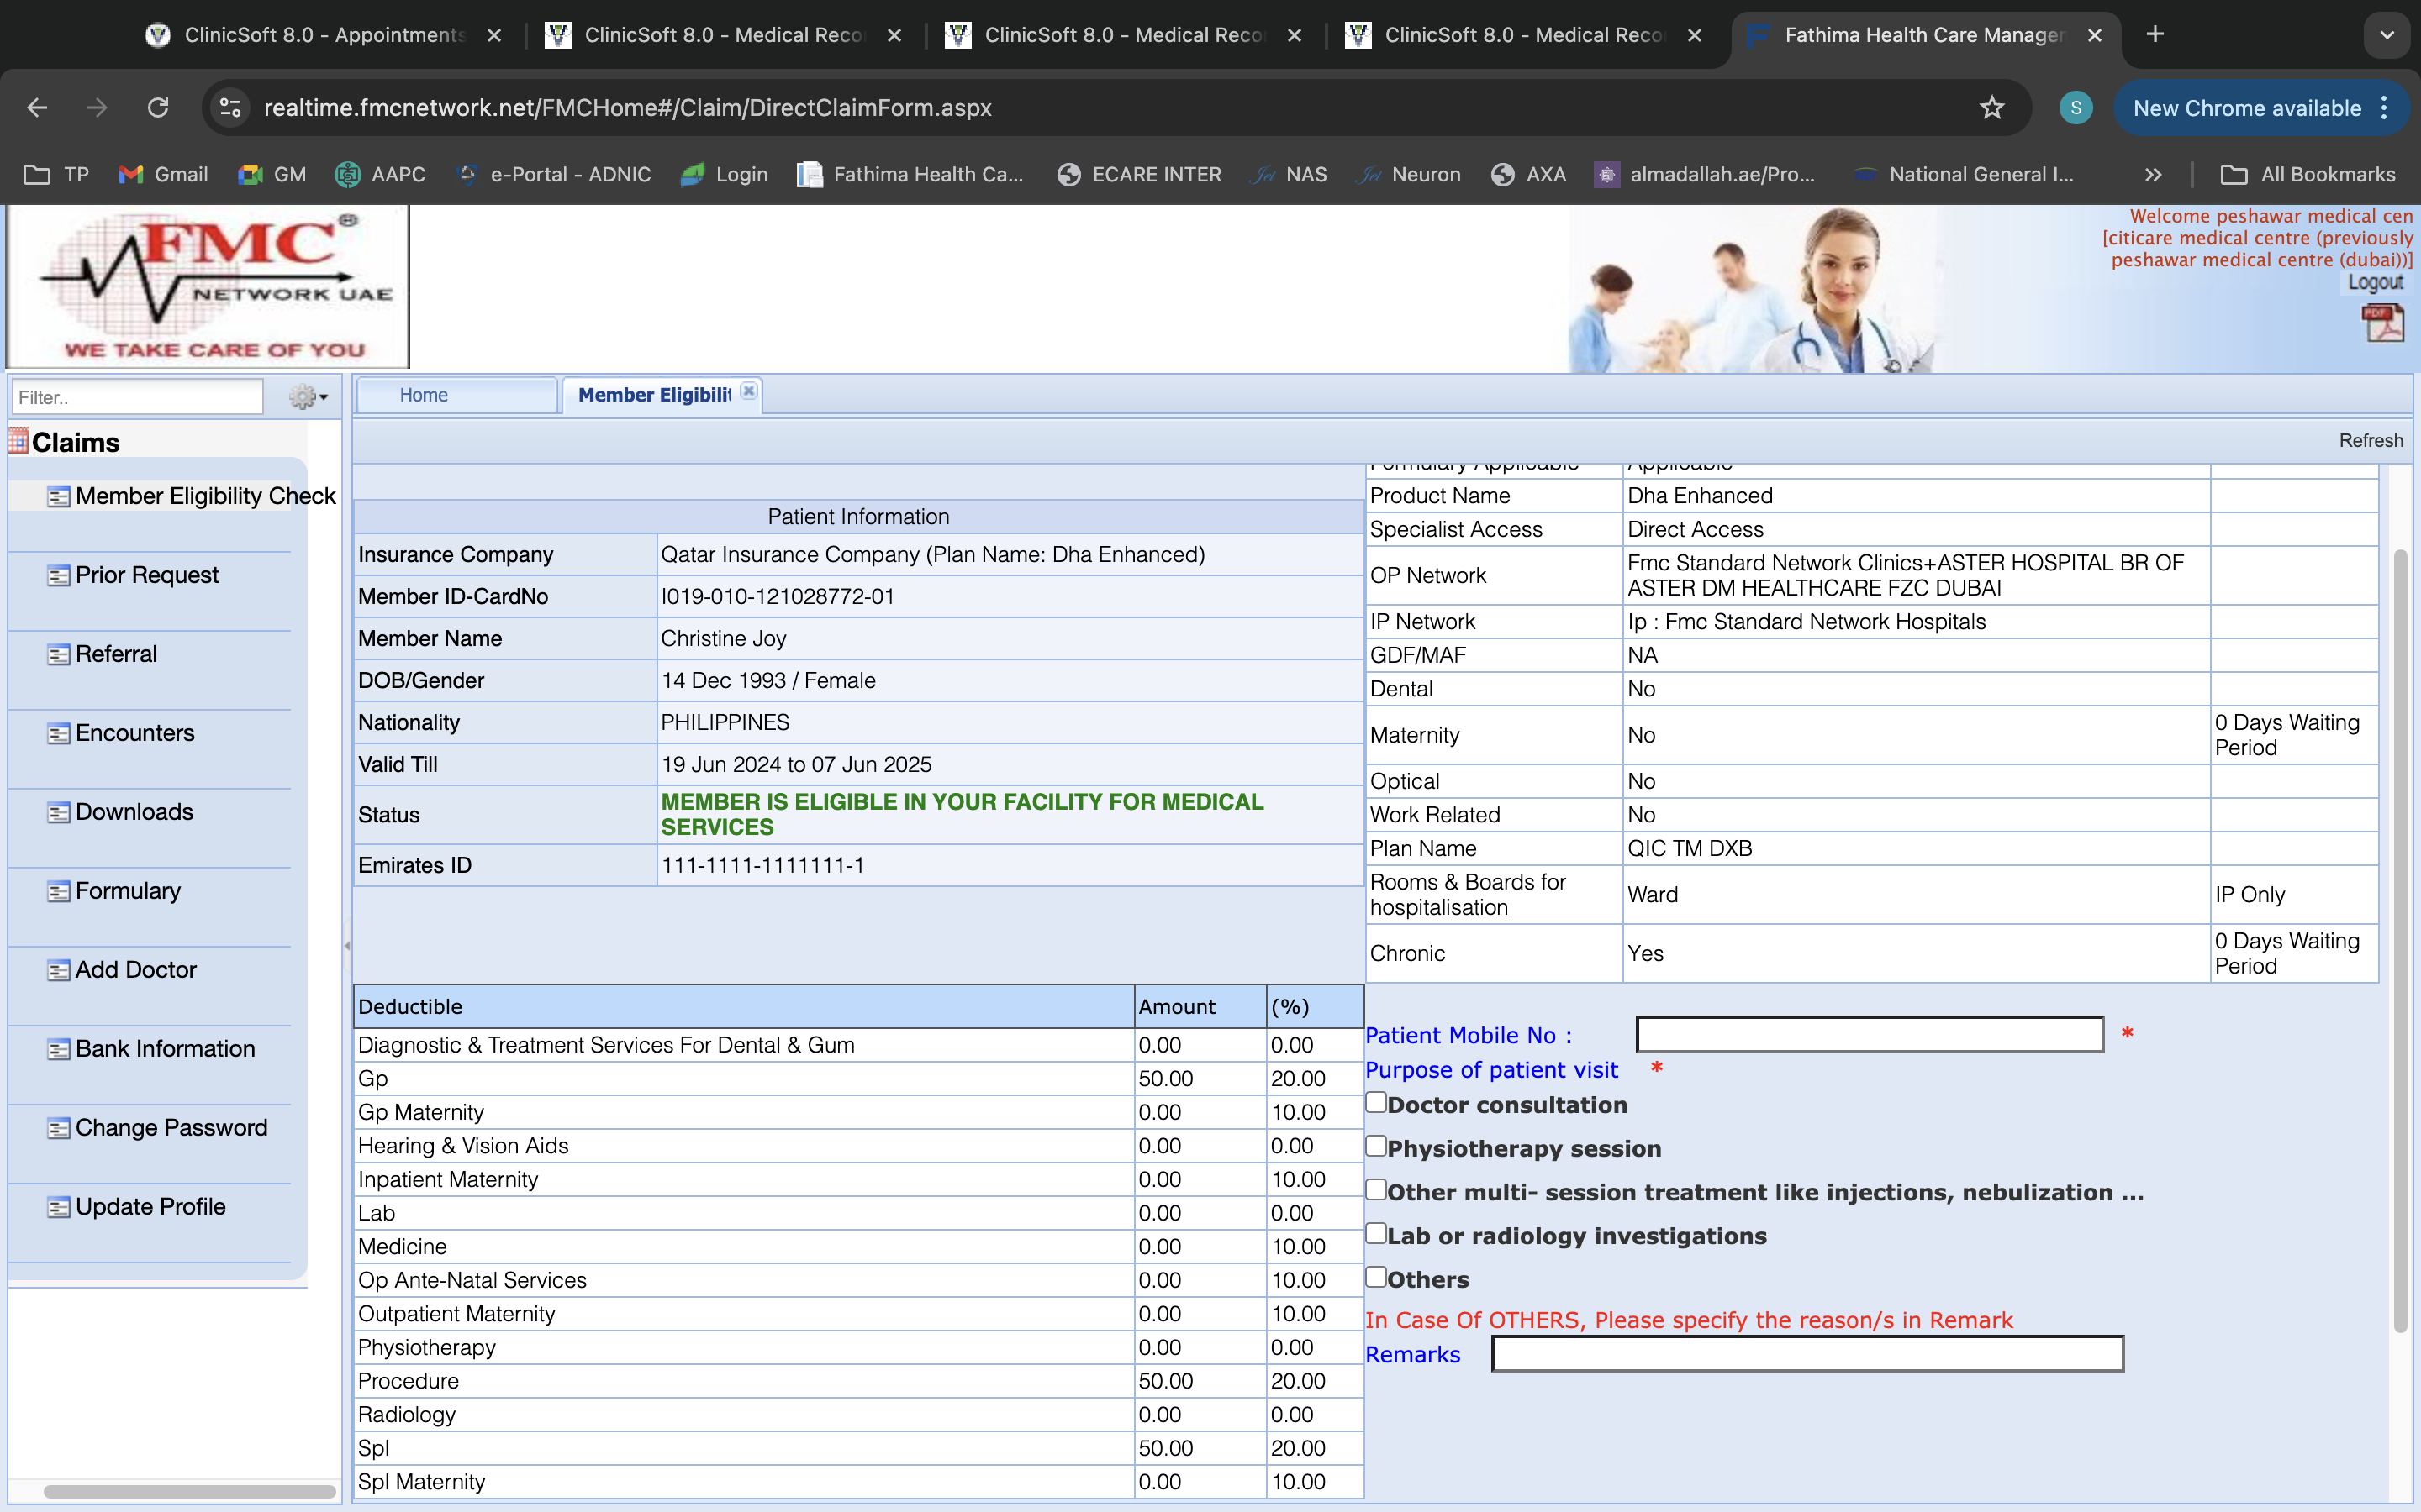Check the Doctor consultation checkbox
This screenshot has height=1512, width=2421.
point(1377,1102)
